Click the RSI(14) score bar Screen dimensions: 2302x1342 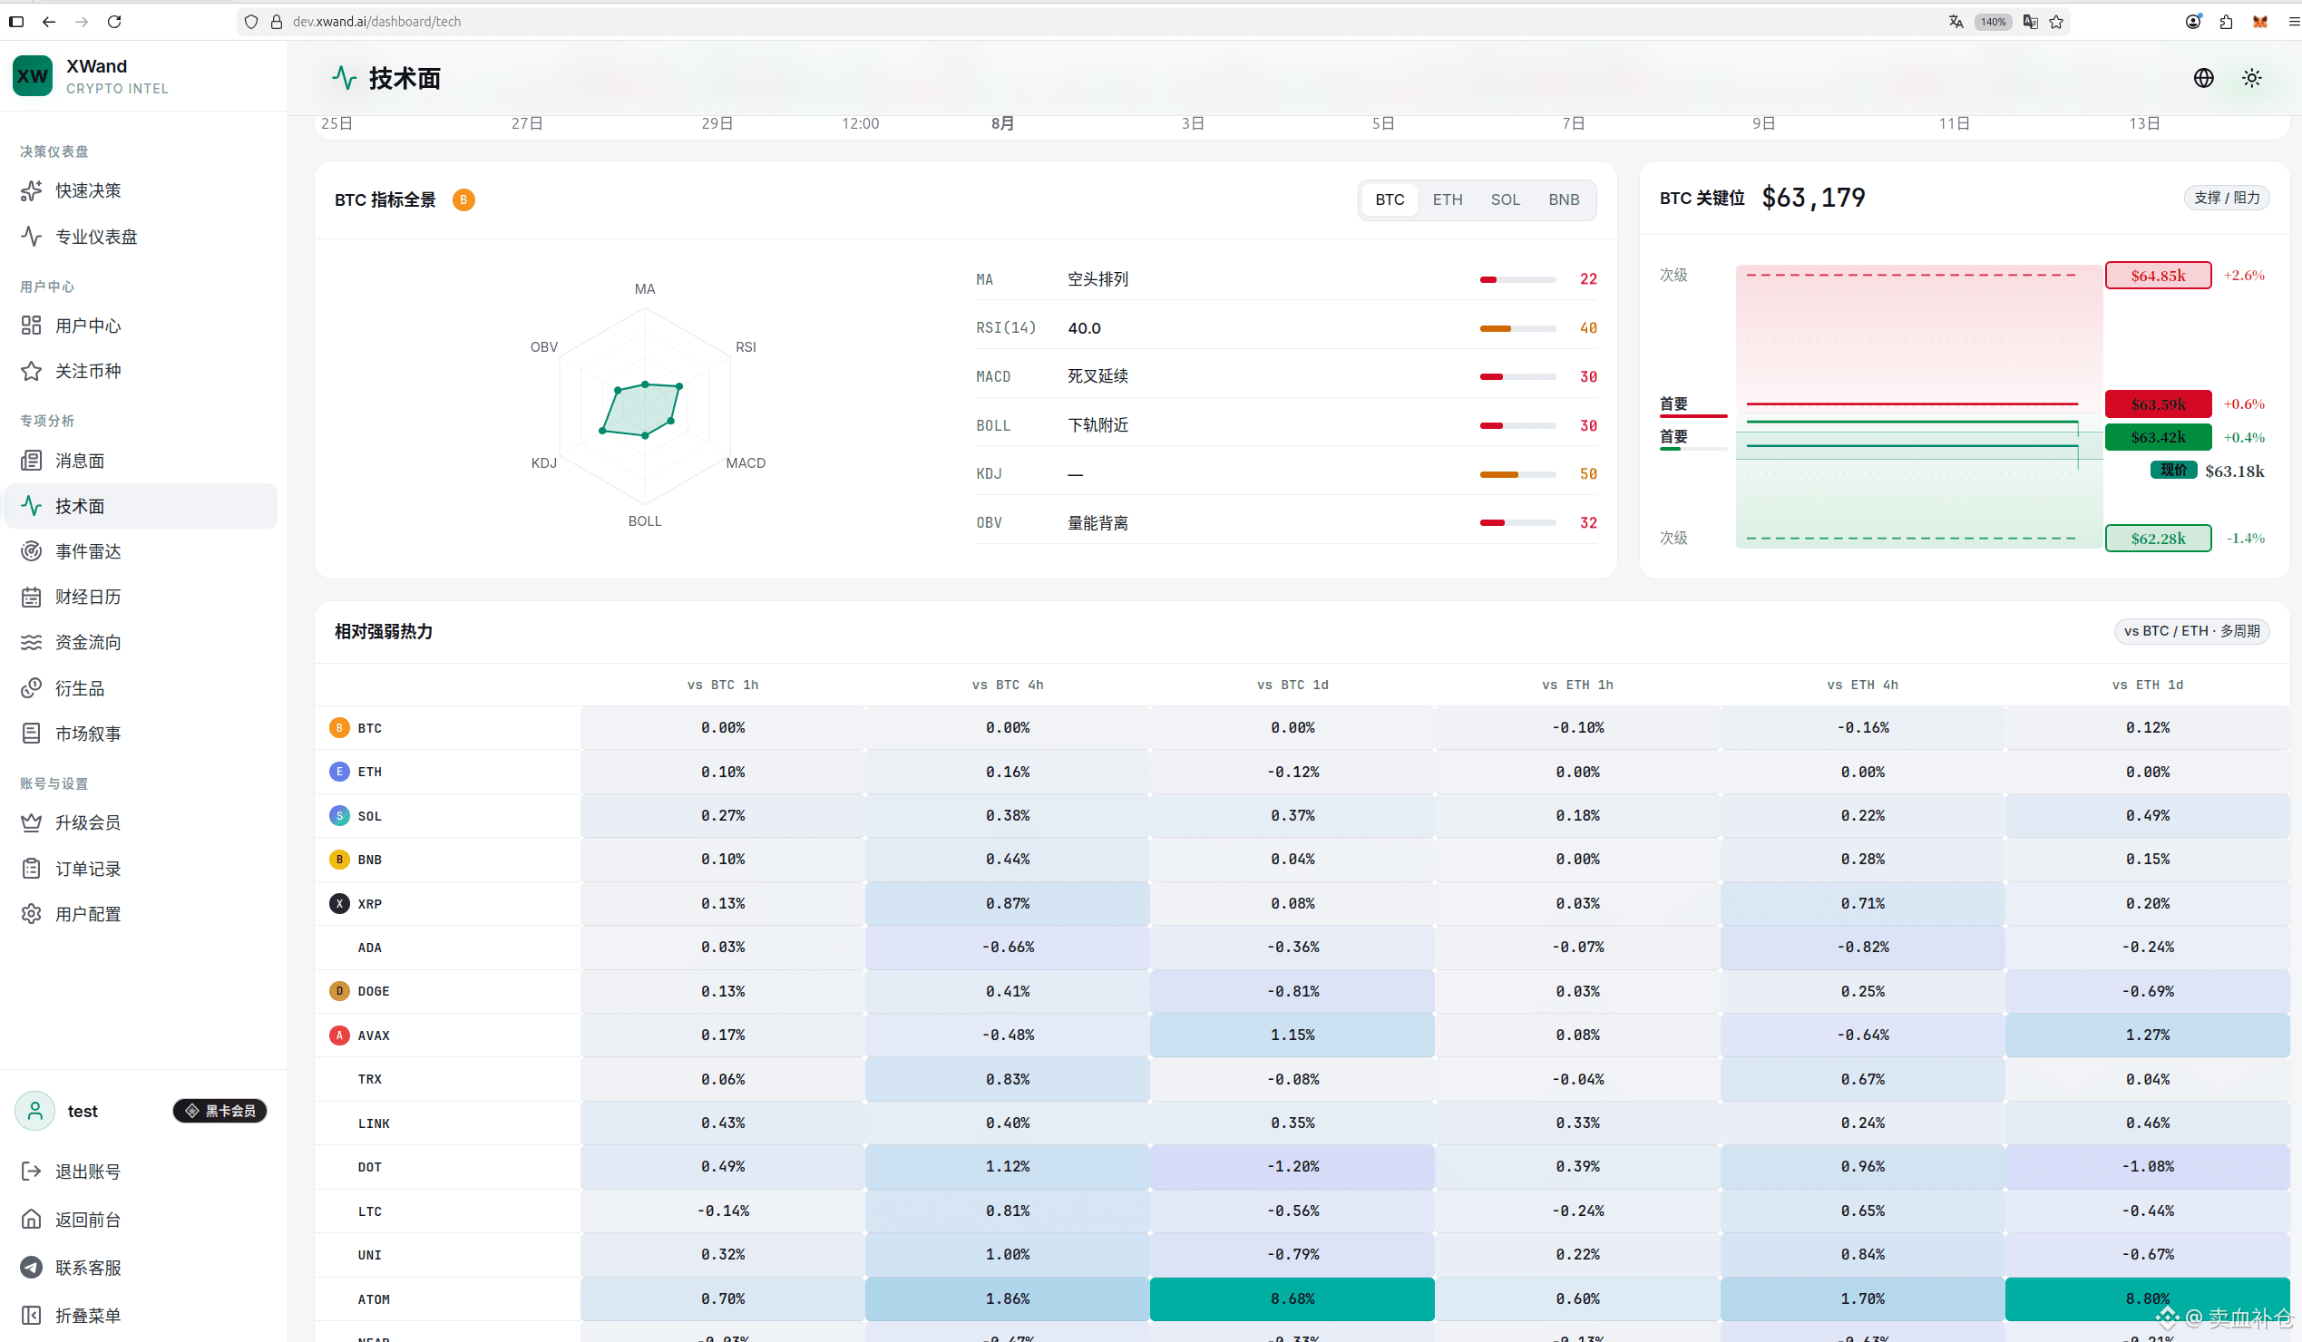click(x=1518, y=328)
